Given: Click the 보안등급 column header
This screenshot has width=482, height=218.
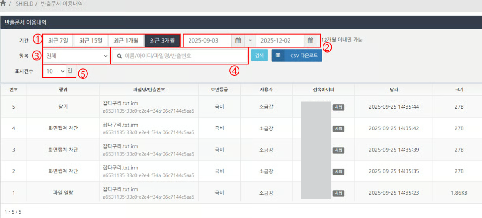Looking at the screenshot, I should click(219, 90).
